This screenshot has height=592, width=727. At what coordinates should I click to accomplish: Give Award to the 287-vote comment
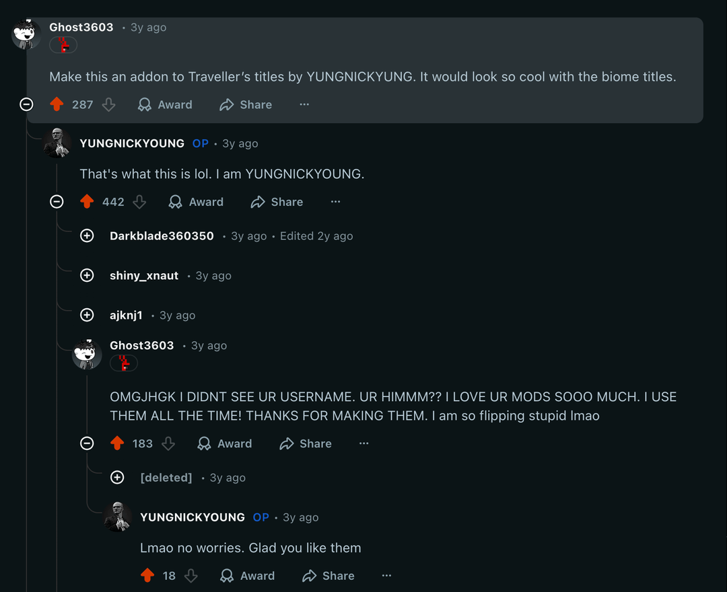[165, 104]
